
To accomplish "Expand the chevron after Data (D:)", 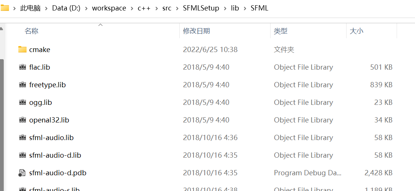I will coord(86,8).
